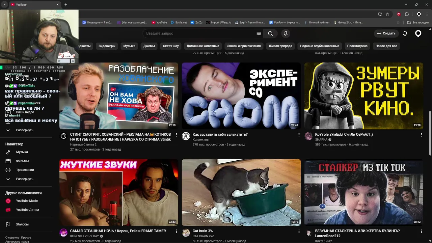Select the Живая природа chip

coord(280,46)
